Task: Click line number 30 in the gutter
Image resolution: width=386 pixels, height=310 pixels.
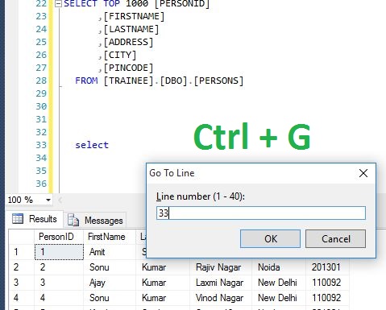Action: 41,106
